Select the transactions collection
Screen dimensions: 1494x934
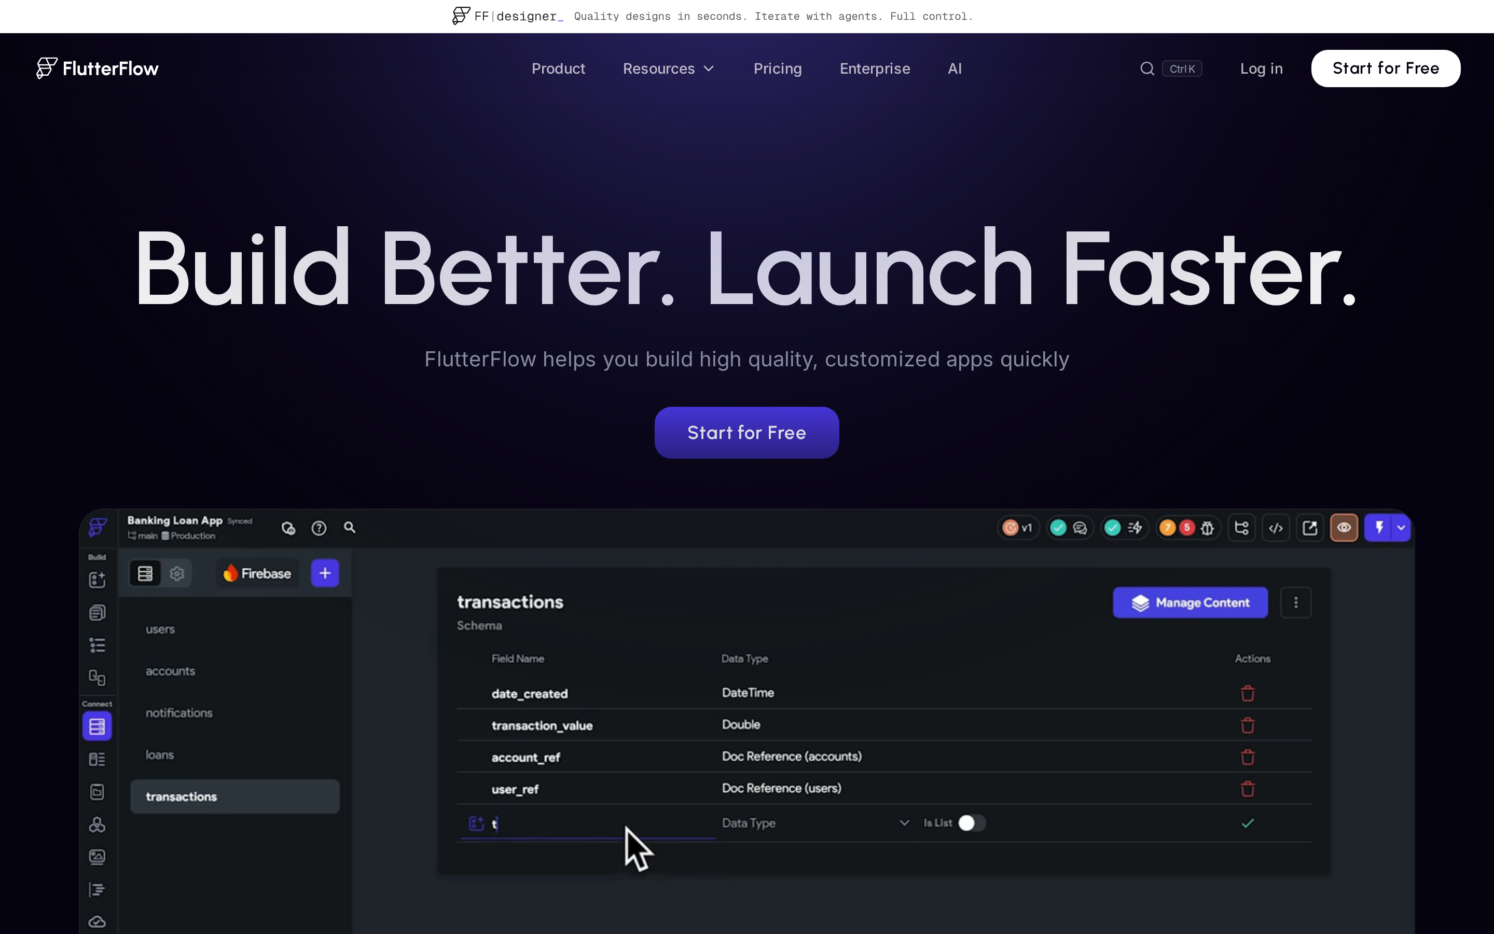tap(234, 796)
